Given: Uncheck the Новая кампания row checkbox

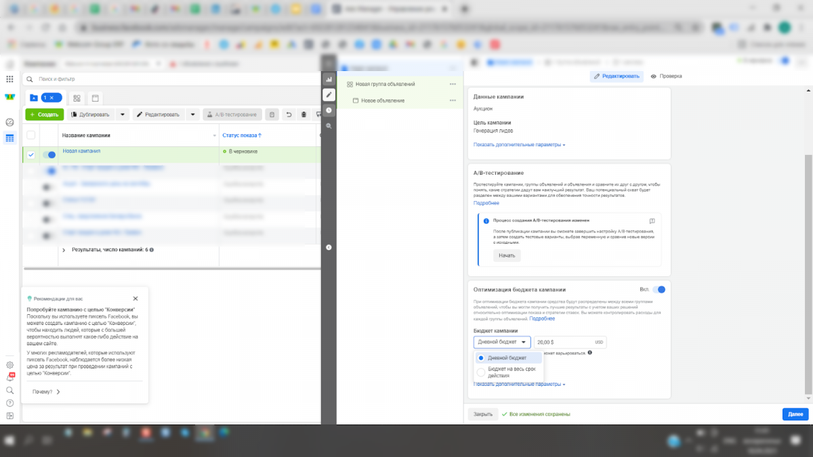Looking at the screenshot, I should click(30, 154).
